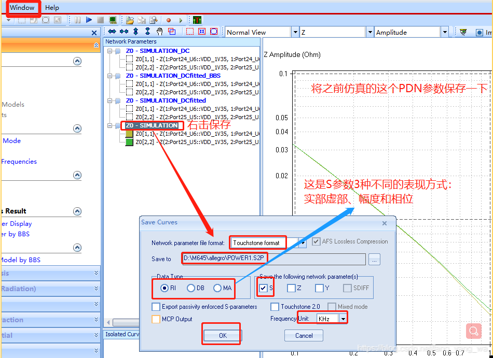Check the MCP Output checkbox
The width and height of the screenshot is (493, 358).
coord(156,319)
